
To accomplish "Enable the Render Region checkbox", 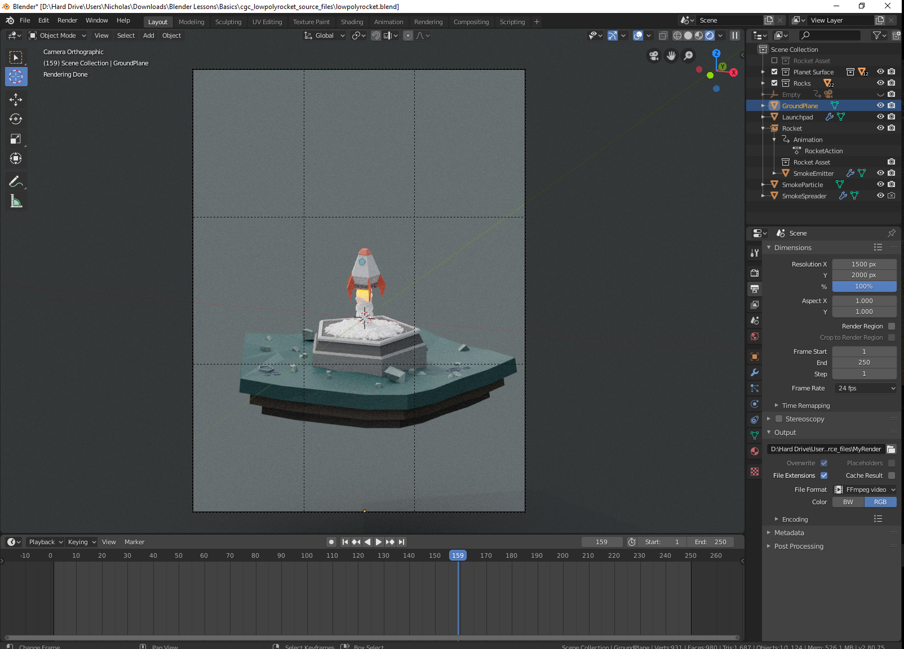I will point(892,326).
